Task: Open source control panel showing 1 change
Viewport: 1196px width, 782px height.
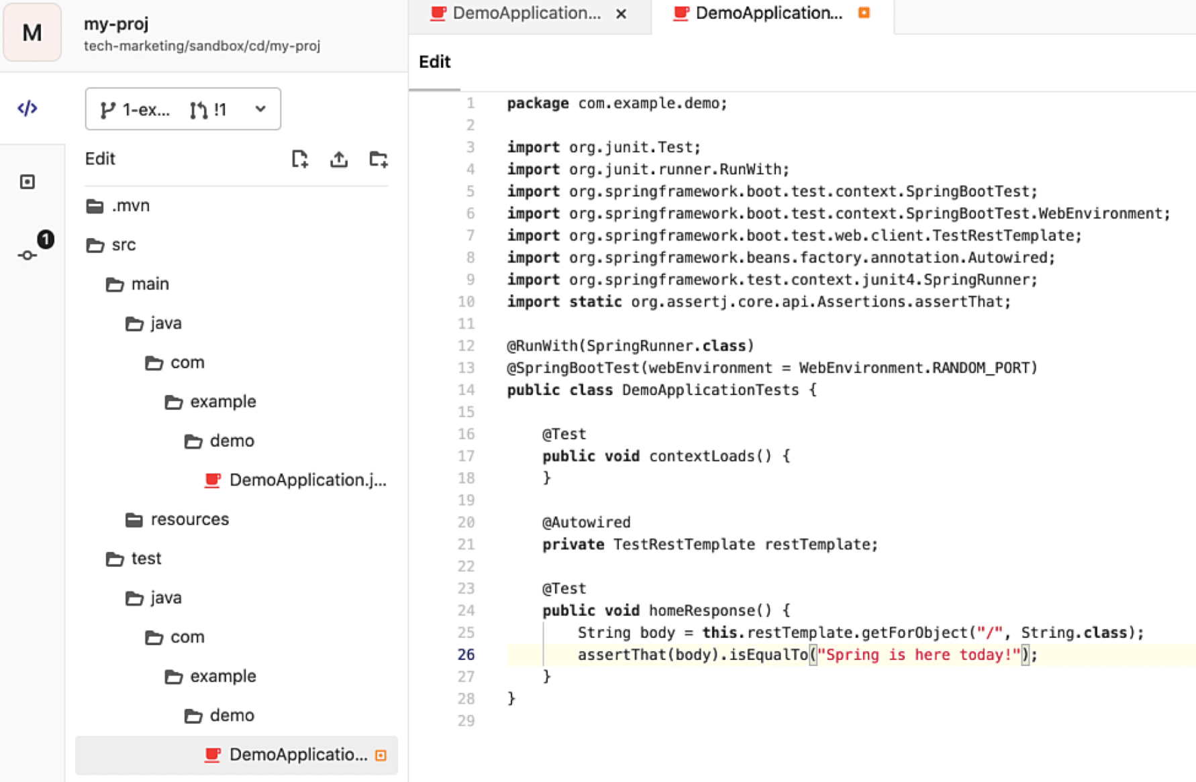Action: click(28, 255)
